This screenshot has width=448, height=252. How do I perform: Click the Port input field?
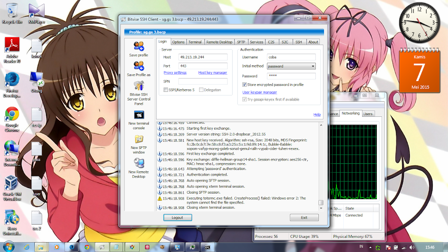(203, 66)
